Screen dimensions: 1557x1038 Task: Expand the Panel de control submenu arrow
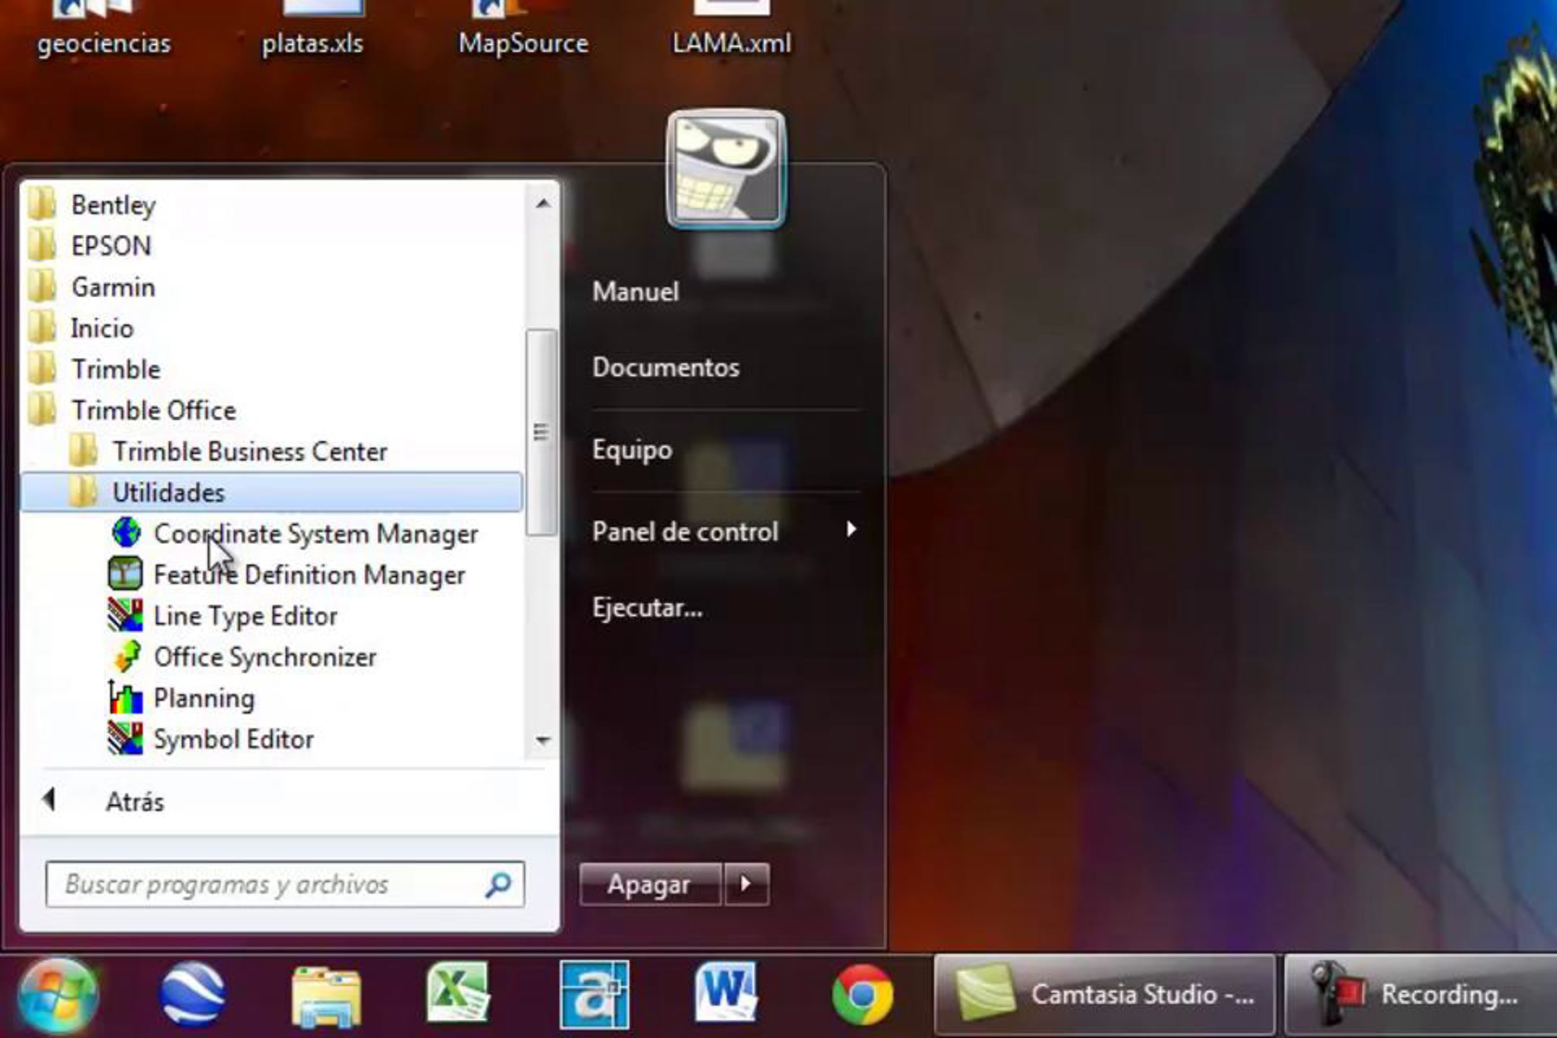point(851,529)
